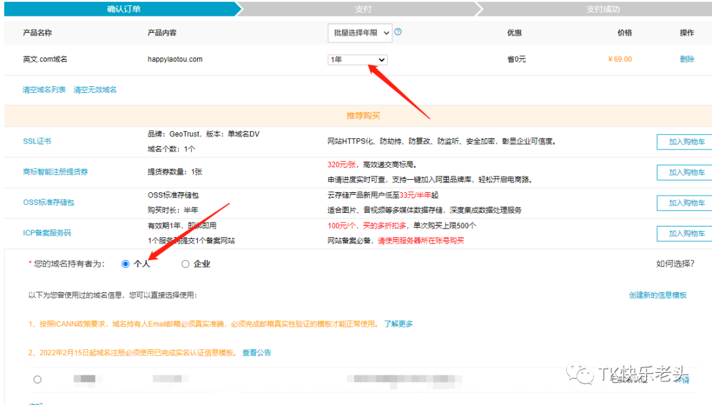Viewport: 712px width, 405px height.
Task: Select the saved domain info template radio button
Action: (x=38, y=379)
